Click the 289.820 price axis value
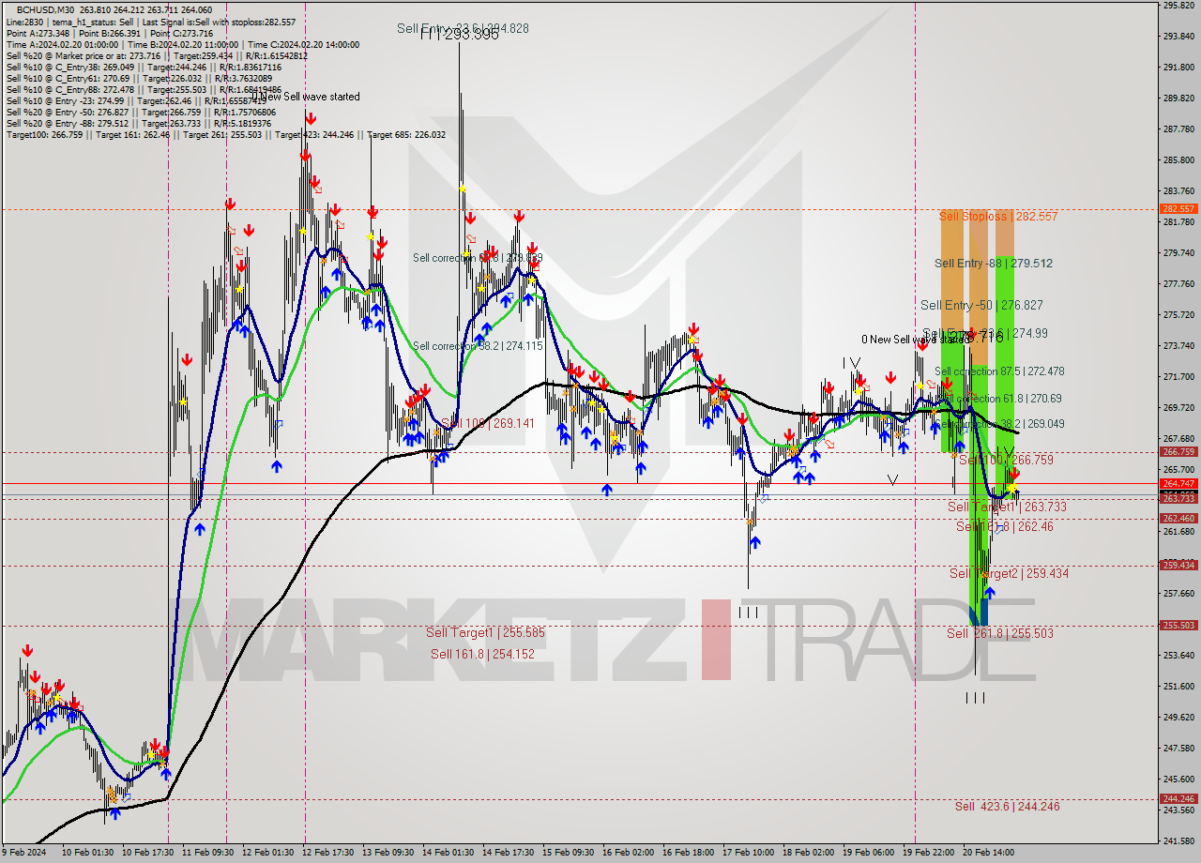 (x=1178, y=98)
